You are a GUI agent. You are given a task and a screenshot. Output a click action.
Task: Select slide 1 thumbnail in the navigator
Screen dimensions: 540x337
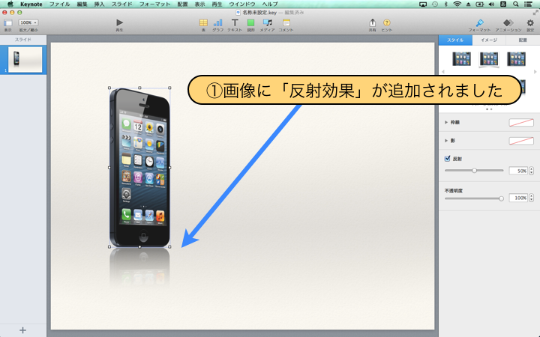coord(25,60)
